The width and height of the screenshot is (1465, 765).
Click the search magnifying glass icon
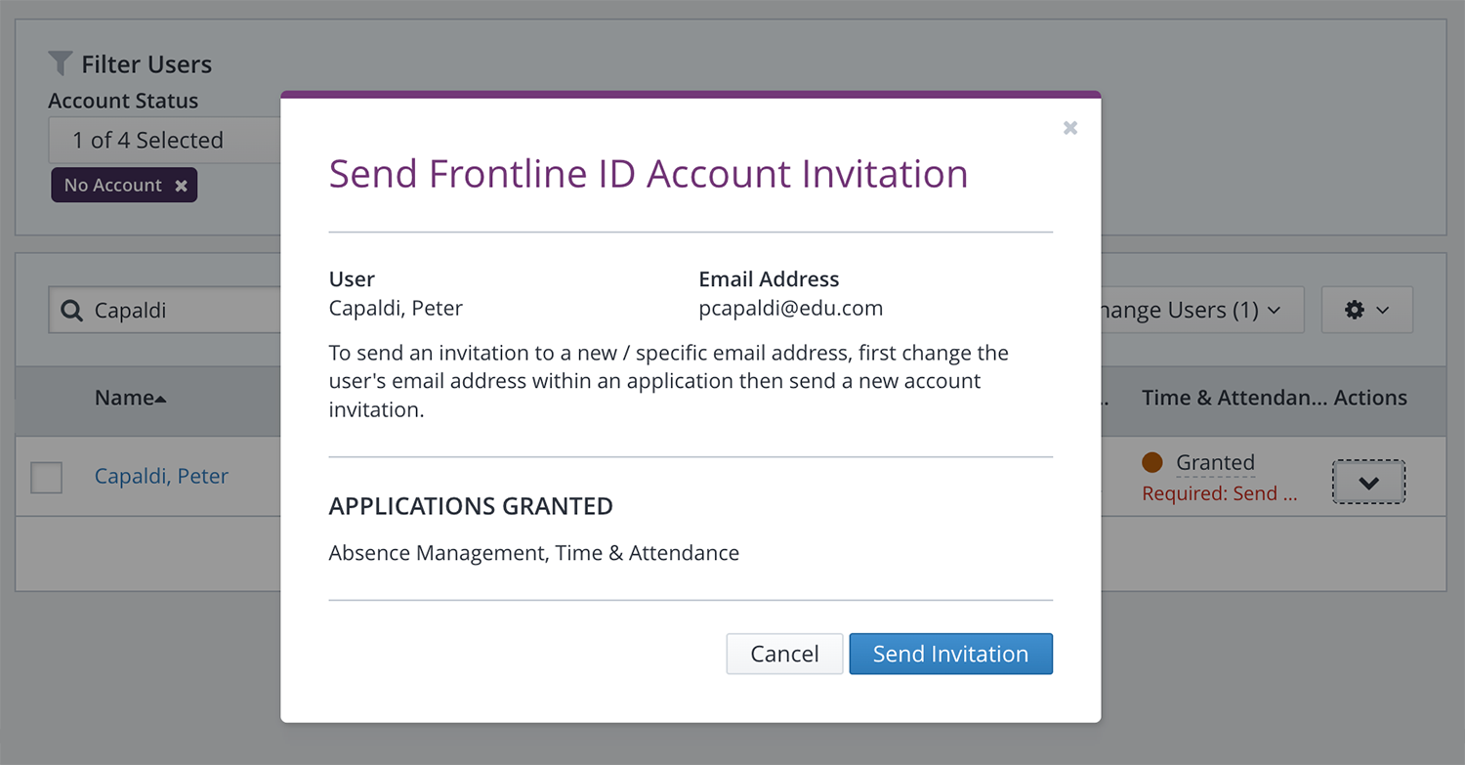[72, 310]
